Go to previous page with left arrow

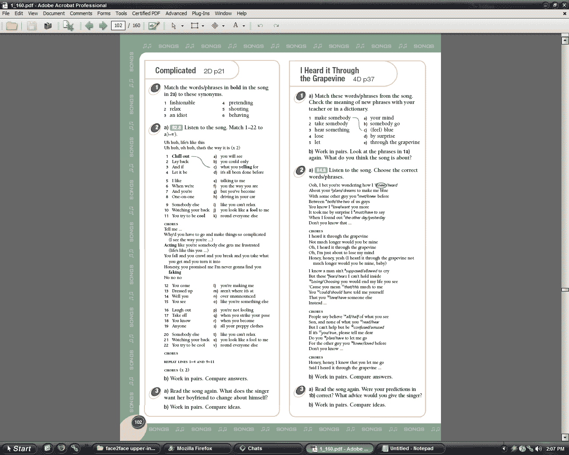point(89,26)
